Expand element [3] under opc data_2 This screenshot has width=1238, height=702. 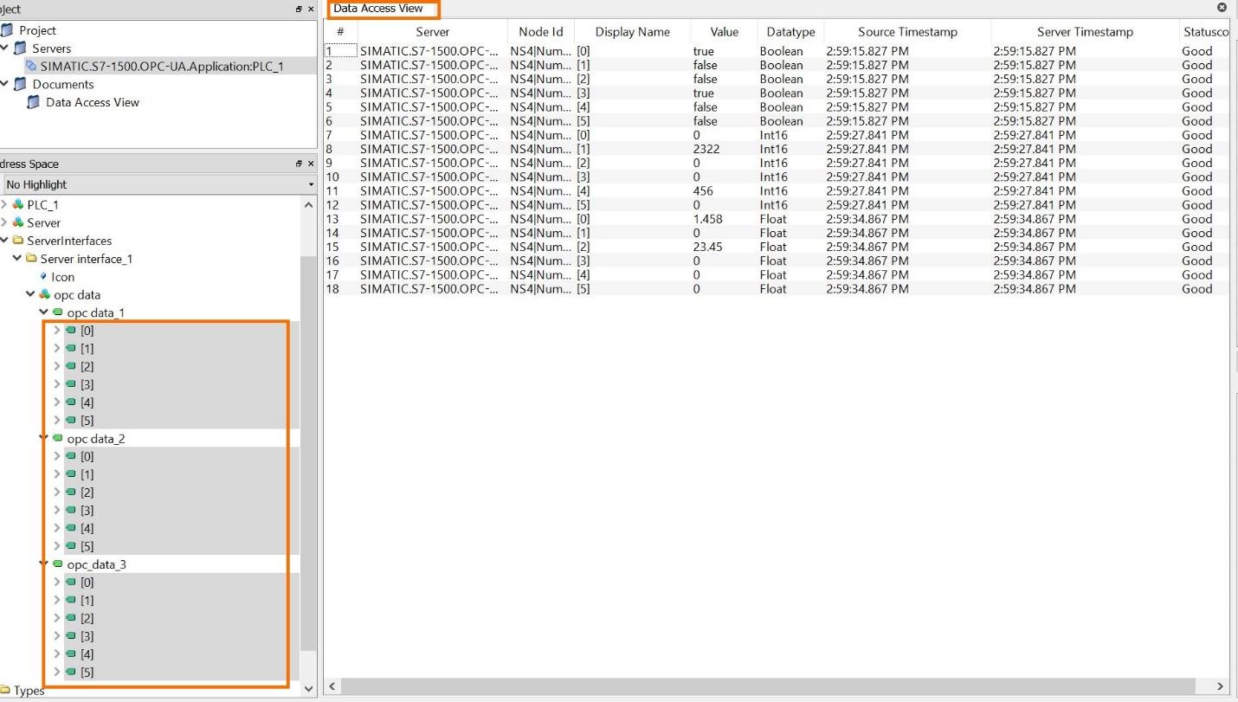point(57,510)
